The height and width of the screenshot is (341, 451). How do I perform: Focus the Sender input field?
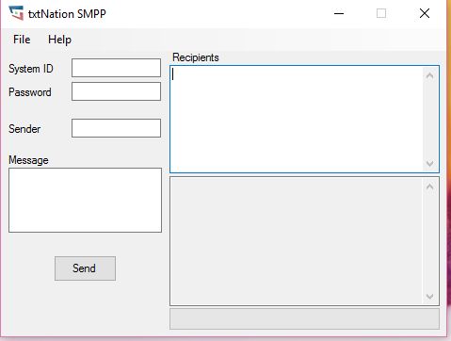pyautogui.click(x=116, y=128)
